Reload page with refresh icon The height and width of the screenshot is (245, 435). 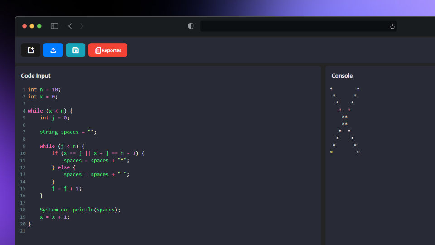point(392,26)
